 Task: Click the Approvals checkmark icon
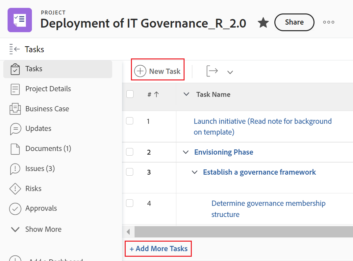click(15, 209)
